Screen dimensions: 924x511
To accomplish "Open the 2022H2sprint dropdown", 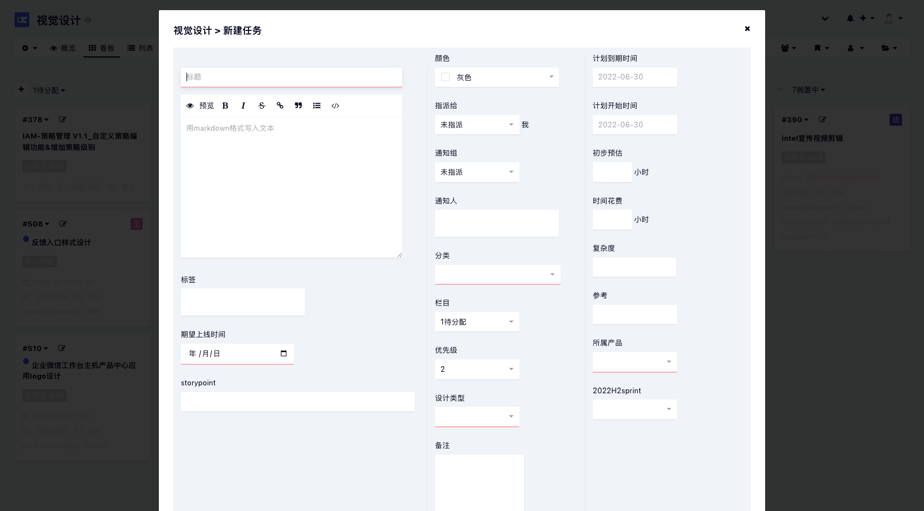I will coord(635,409).
